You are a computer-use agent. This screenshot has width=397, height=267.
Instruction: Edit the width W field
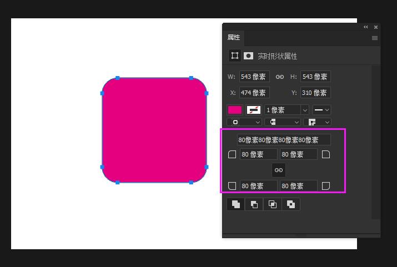tap(254, 77)
